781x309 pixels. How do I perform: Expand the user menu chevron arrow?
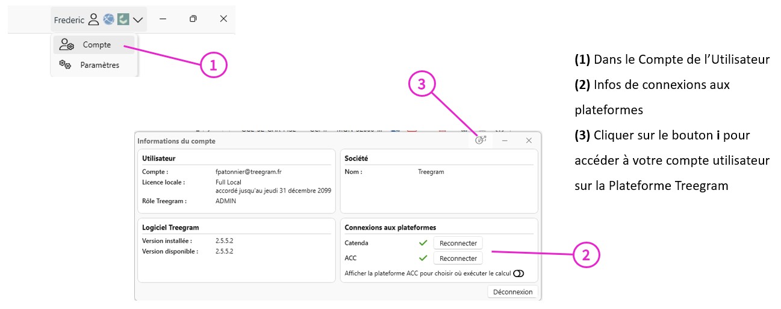point(138,20)
